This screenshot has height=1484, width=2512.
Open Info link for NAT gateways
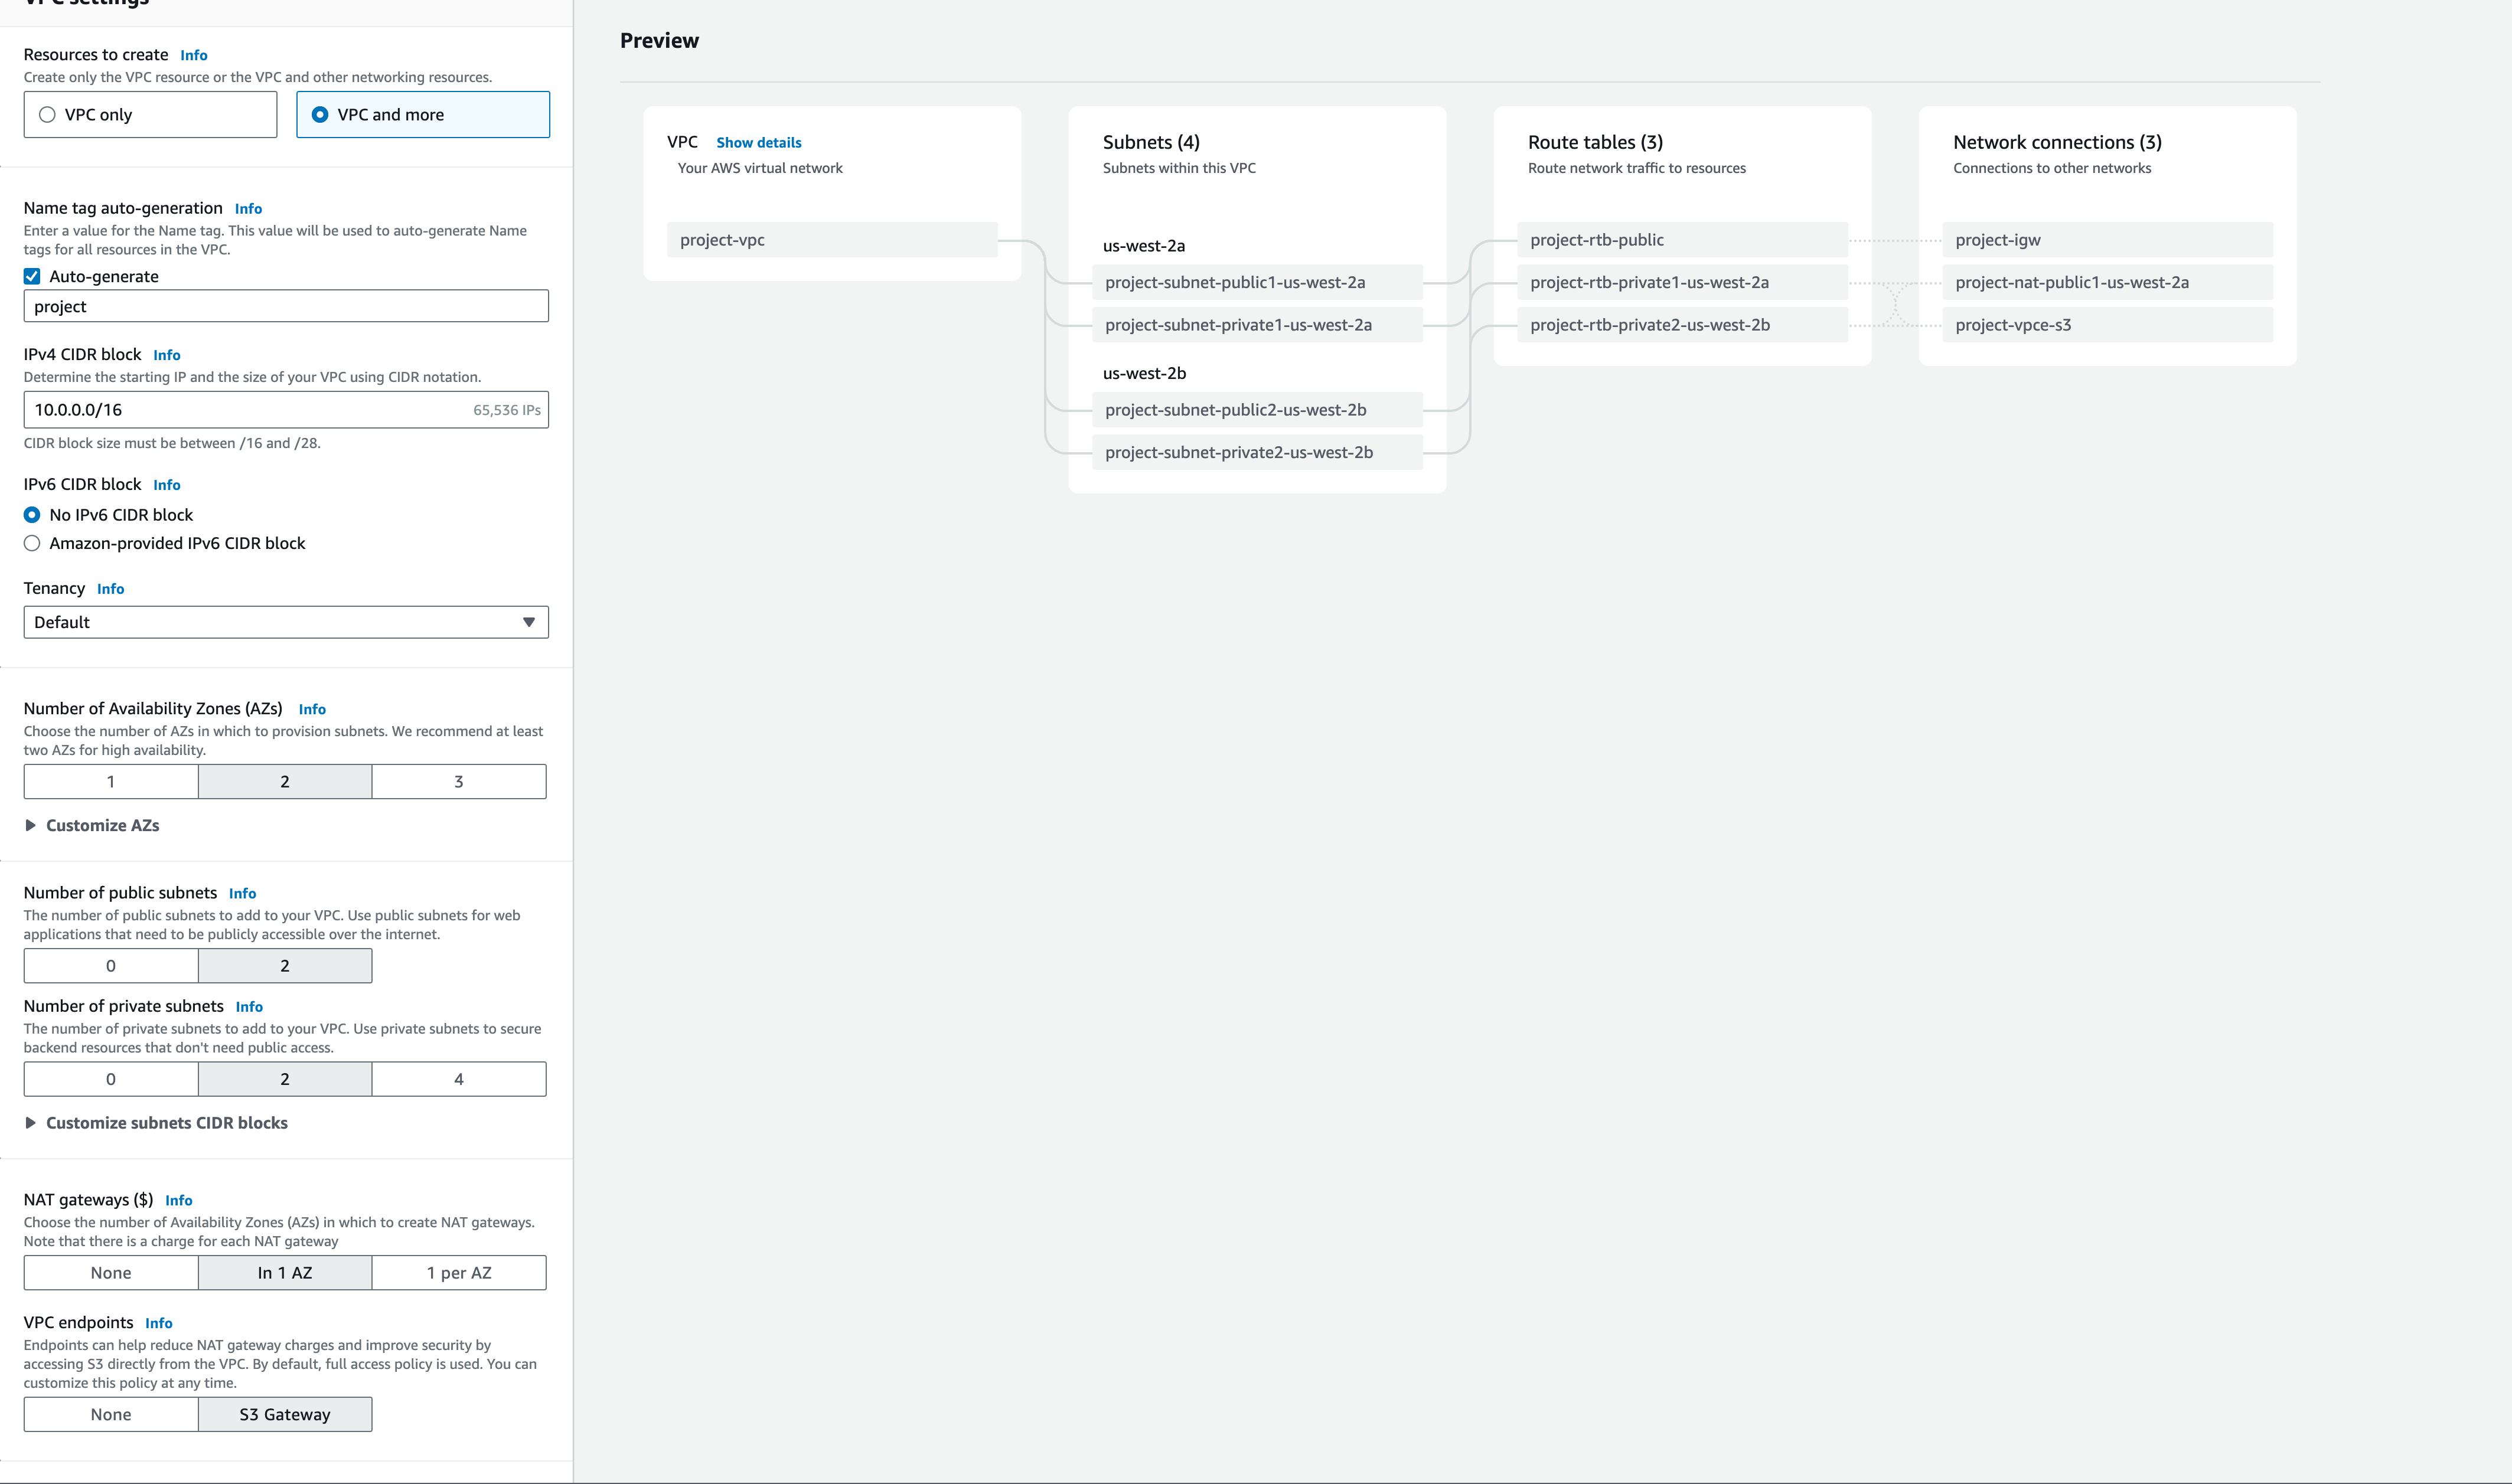pos(178,1200)
